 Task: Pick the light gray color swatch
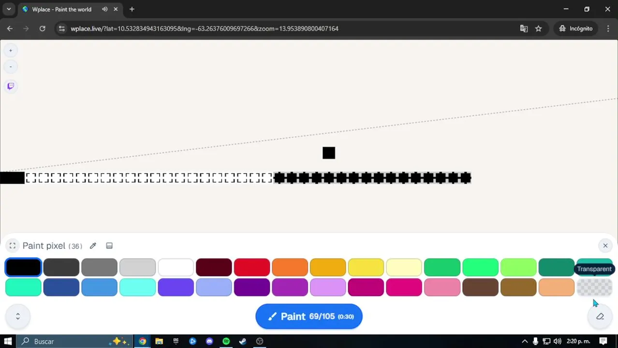click(137, 267)
